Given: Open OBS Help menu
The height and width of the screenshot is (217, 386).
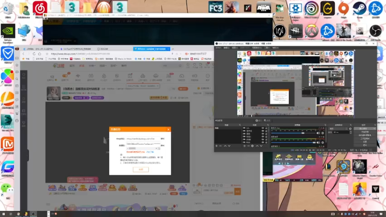Looking at the screenshot, I should coord(276,48).
